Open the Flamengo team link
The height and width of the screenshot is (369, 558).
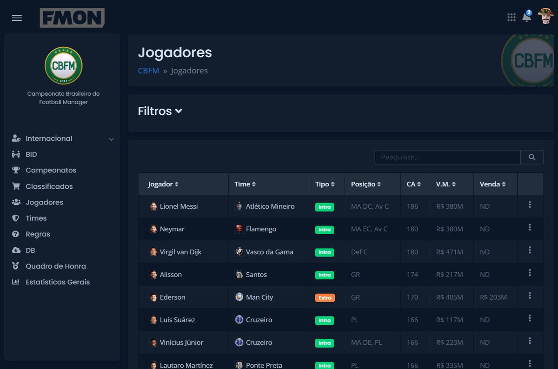point(261,229)
